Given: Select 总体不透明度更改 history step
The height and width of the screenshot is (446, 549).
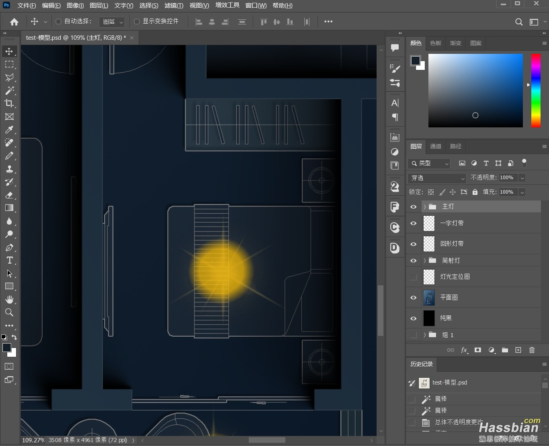Looking at the screenshot, I should point(473,422).
